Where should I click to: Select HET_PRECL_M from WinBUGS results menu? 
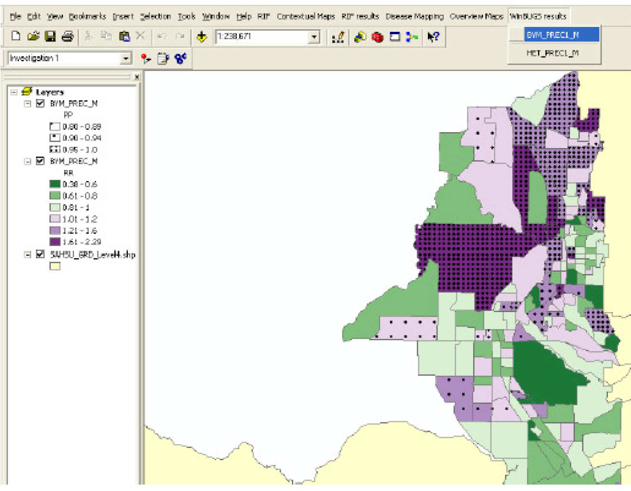552,53
